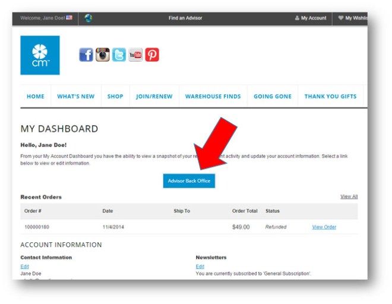This screenshot has width=392, height=304.
Task: Click the ACCOUNT INFORMATION heading
Action: [x=61, y=245]
